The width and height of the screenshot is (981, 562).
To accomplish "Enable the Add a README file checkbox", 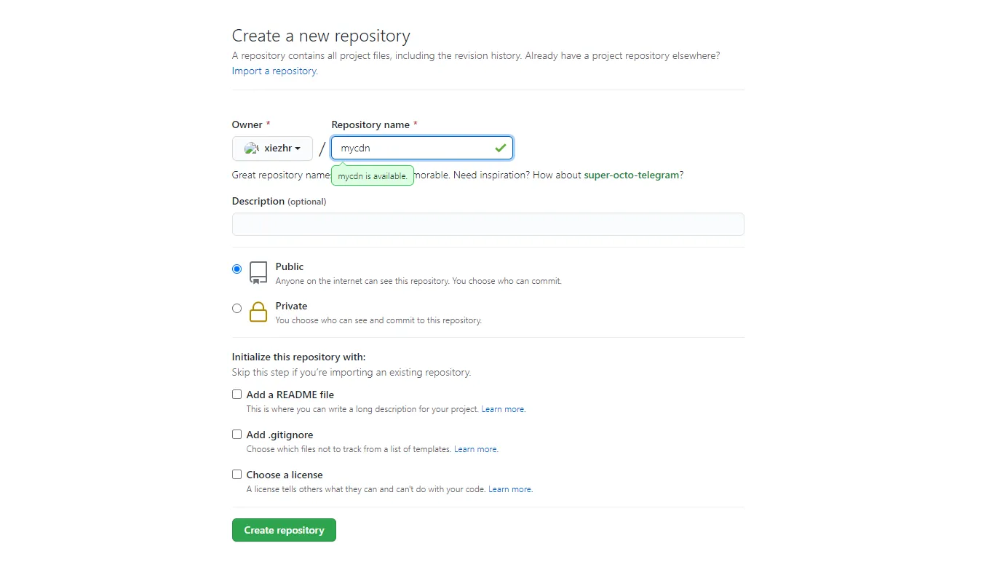I will 237,393.
